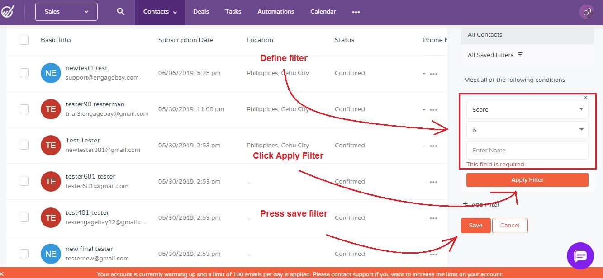Viewport: 603px width, 278px height.
Task: Open row actions for newtest1 test
Action: click(433, 74)
